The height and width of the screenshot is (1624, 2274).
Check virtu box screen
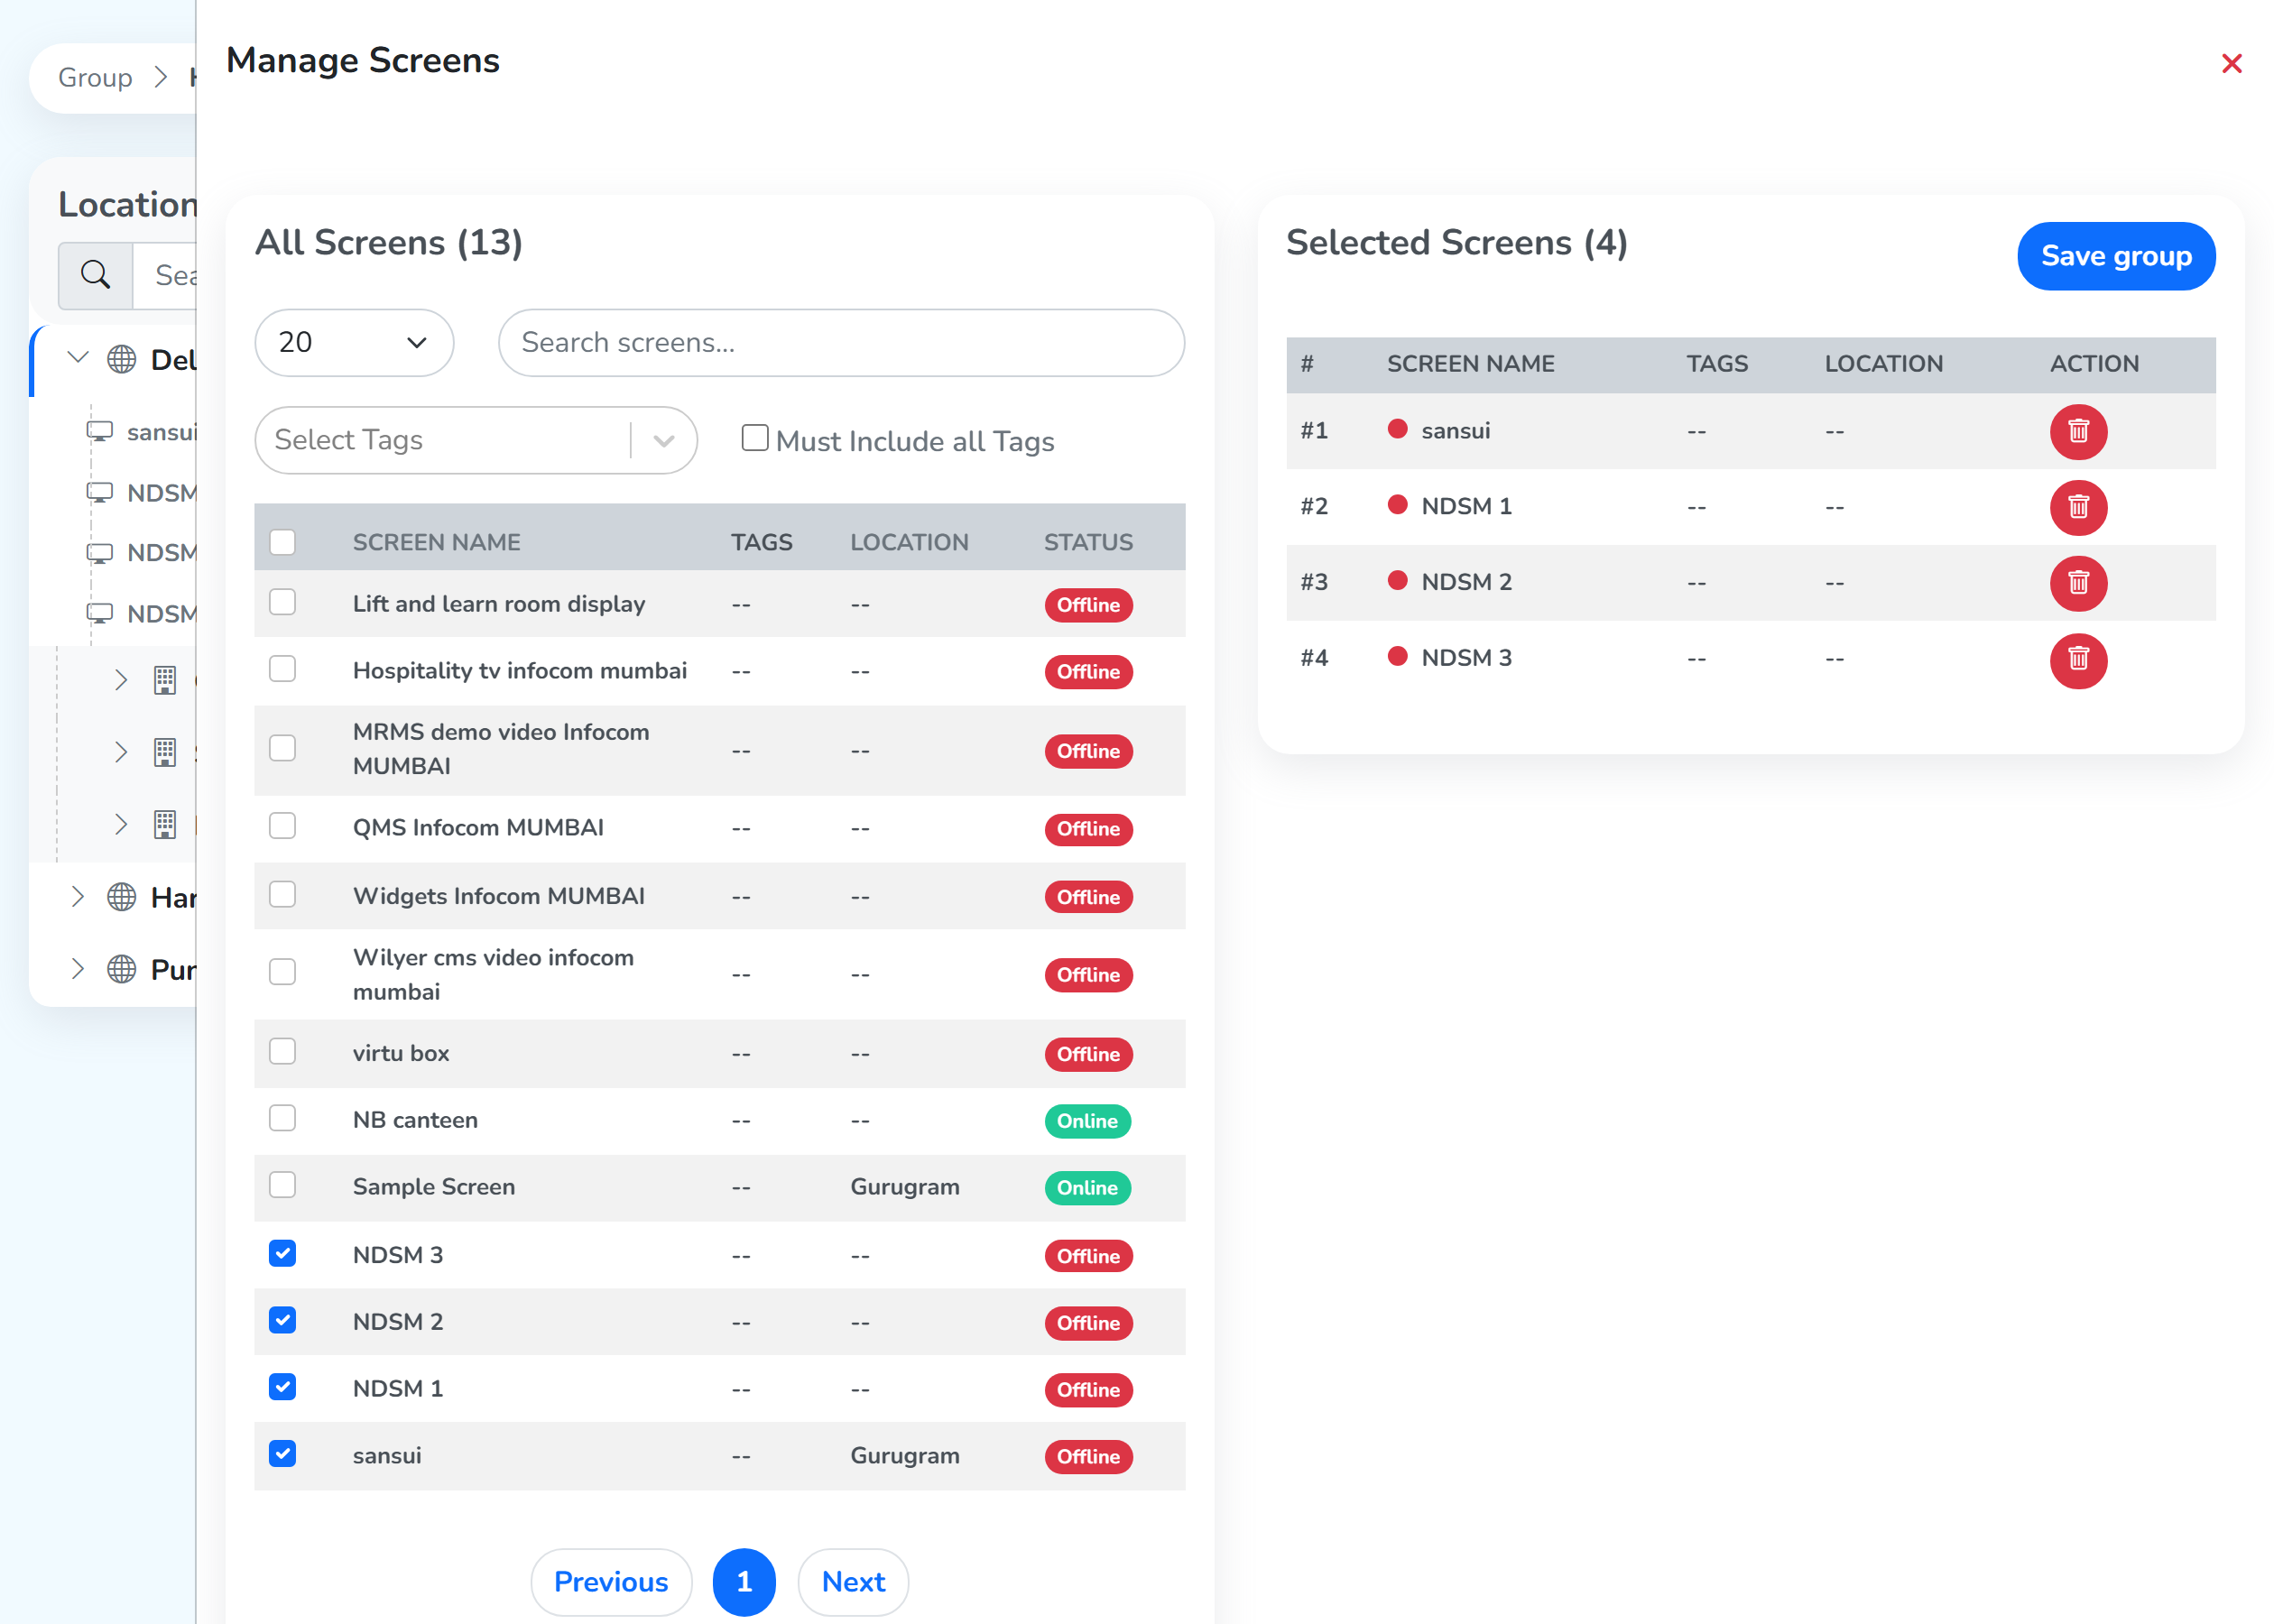pyautogui.click(x=283, y=1051)
